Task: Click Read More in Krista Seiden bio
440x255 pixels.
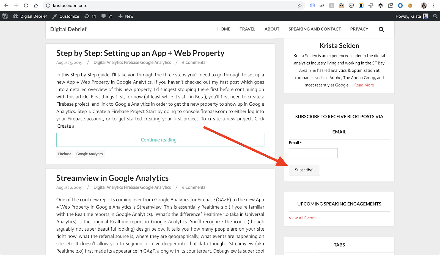Action: 364,85
